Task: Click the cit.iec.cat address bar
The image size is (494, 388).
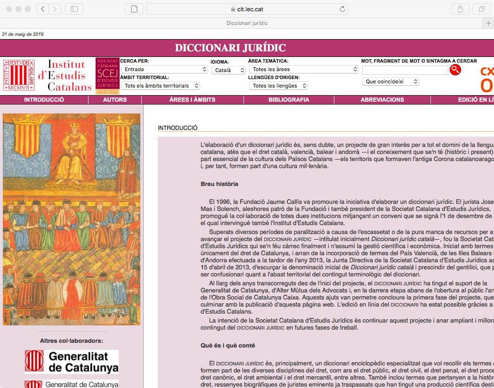Action: click(x=247, y=9)
